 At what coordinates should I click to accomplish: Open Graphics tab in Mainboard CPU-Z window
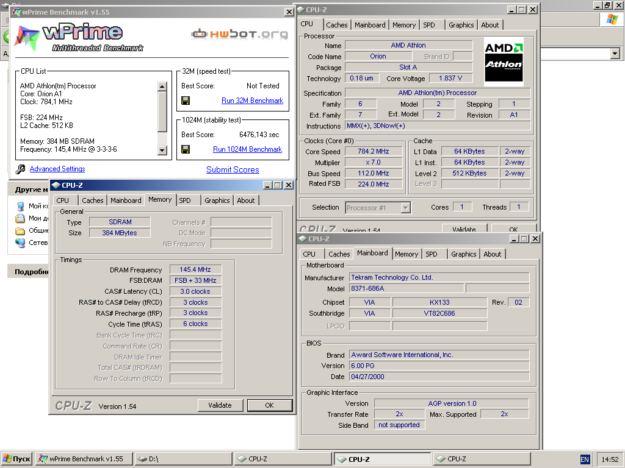pos(464,254)
